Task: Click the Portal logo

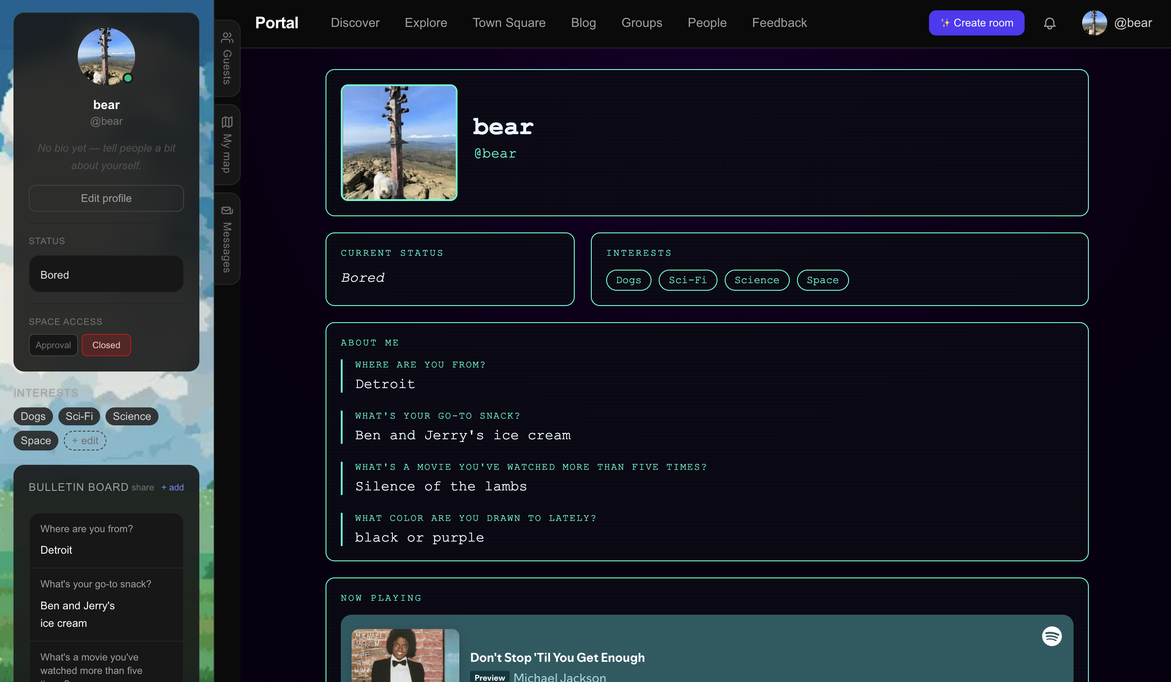Action: (277, 23)
